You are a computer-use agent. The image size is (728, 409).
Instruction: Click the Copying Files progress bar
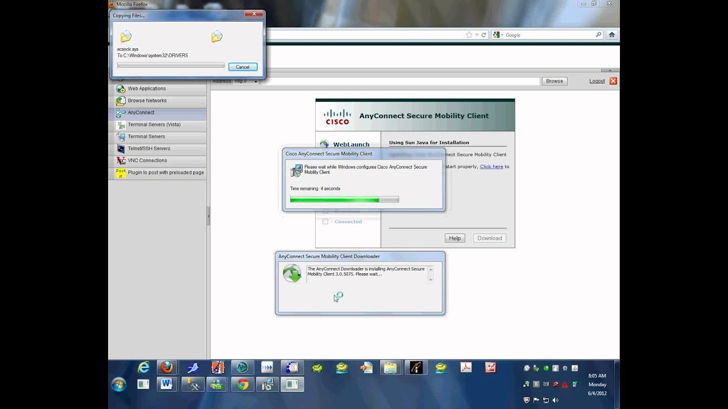point(171,65)
